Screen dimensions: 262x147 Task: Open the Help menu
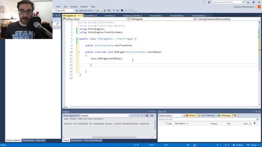click(93, 7)
